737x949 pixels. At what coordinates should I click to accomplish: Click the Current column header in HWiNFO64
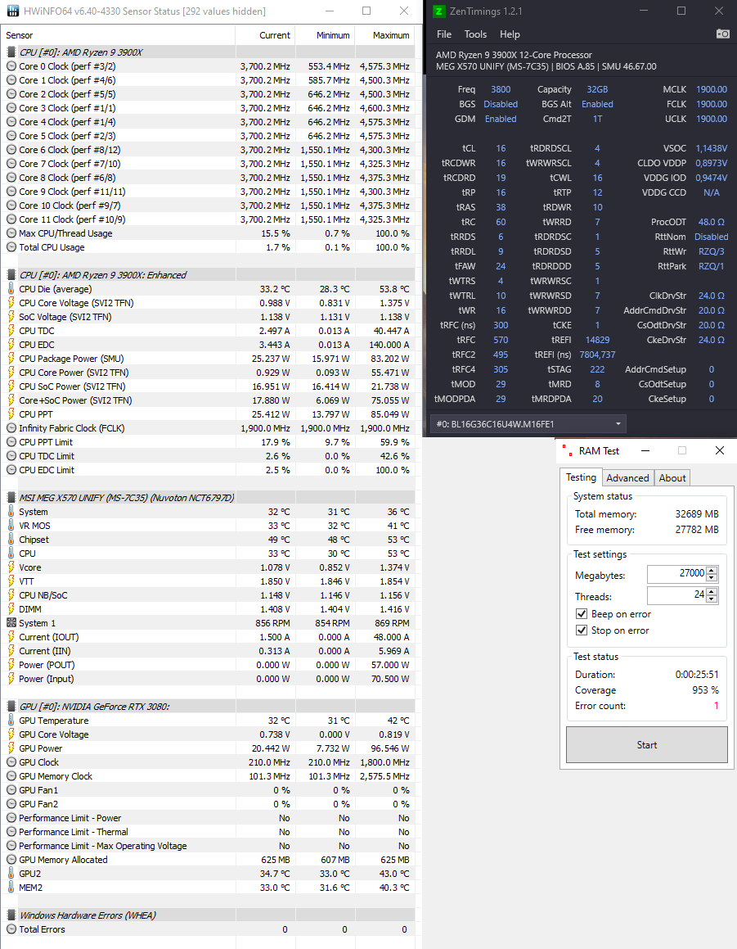point(265,35)
